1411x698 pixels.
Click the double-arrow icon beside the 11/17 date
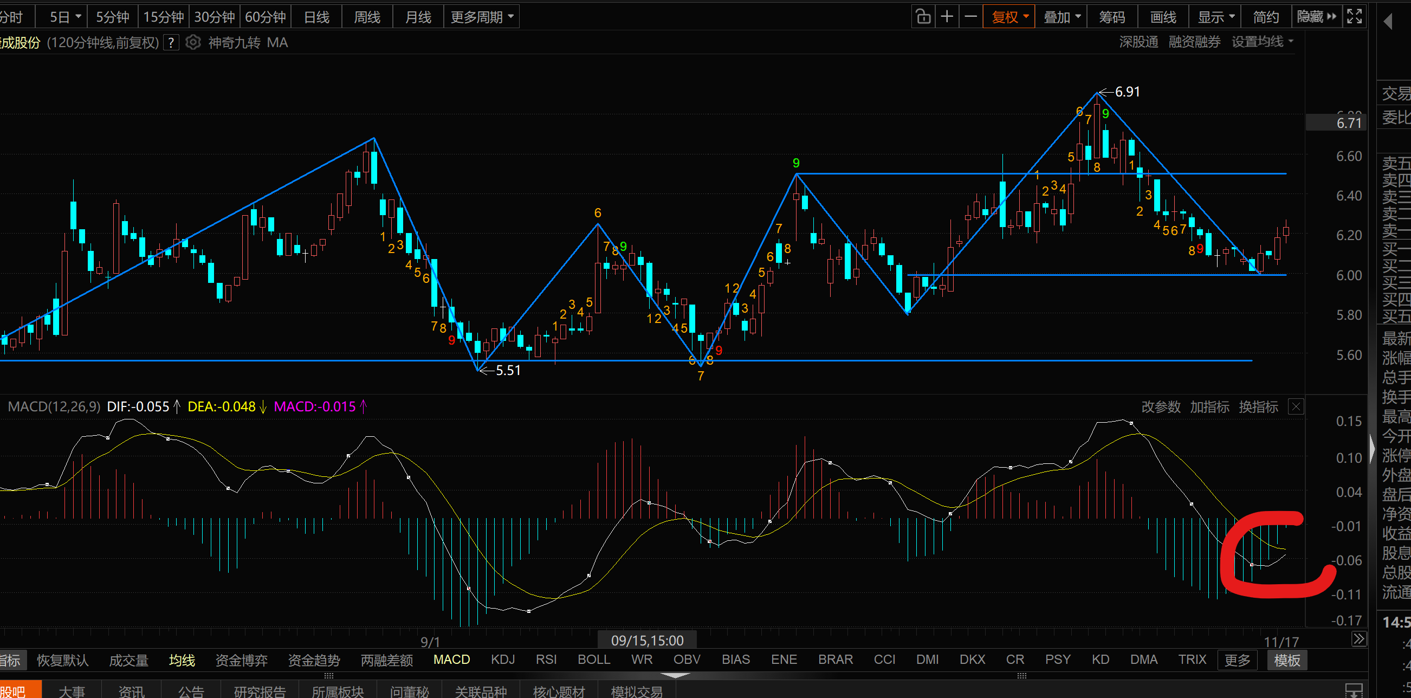[x=1358, y=639]
